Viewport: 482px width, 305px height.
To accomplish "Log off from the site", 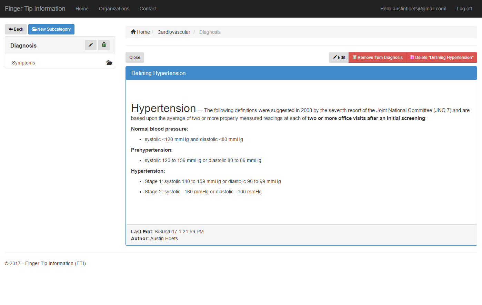I will [x=464, y=9].
